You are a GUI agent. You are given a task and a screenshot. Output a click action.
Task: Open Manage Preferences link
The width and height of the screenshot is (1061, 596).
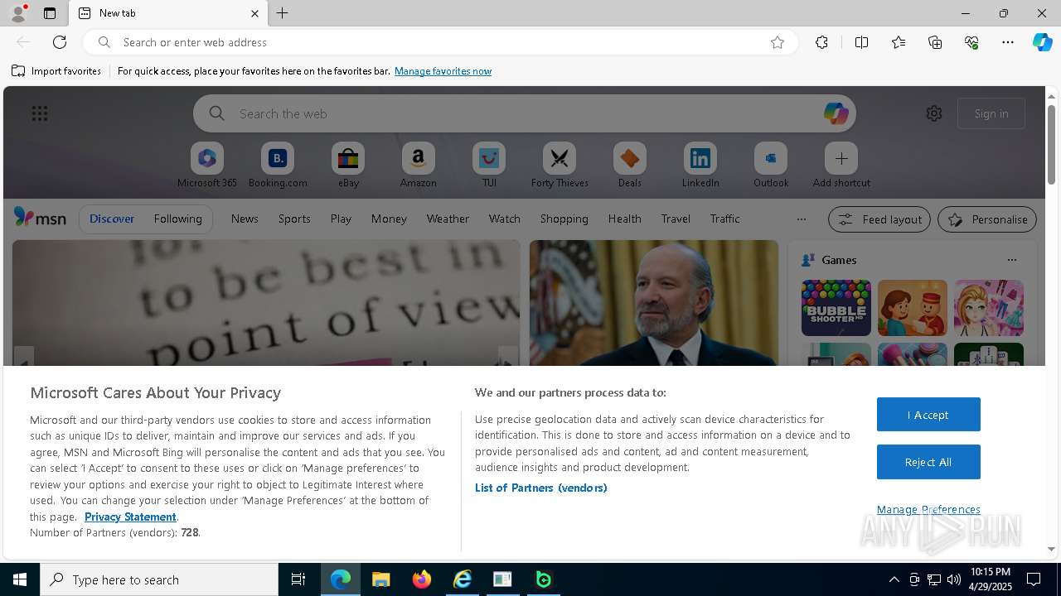click(928, 509)
